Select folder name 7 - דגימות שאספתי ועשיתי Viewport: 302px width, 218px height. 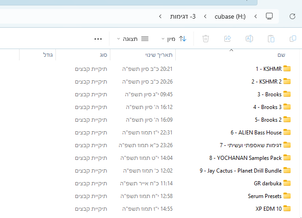[251, 145]
